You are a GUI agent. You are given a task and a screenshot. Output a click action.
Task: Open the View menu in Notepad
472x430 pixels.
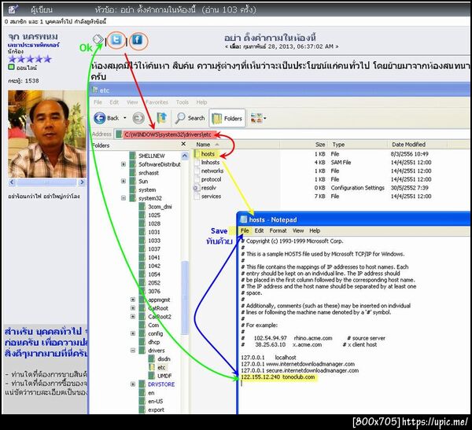pyautogui.click(x=298, y=231)
